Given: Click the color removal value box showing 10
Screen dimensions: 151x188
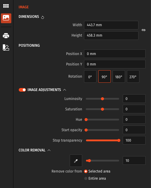Looking at the screenshot, I should pyautogui.click(x=134, y=161).
